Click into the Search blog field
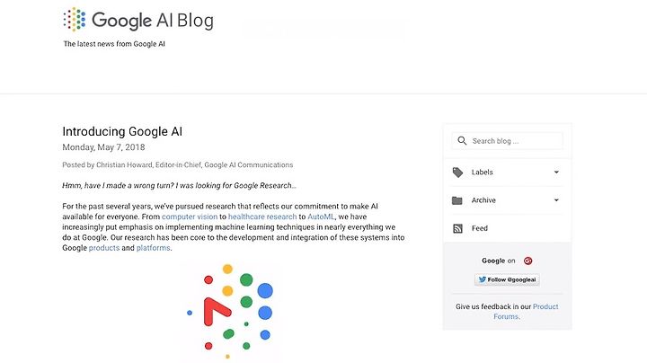 pos(507,141)
